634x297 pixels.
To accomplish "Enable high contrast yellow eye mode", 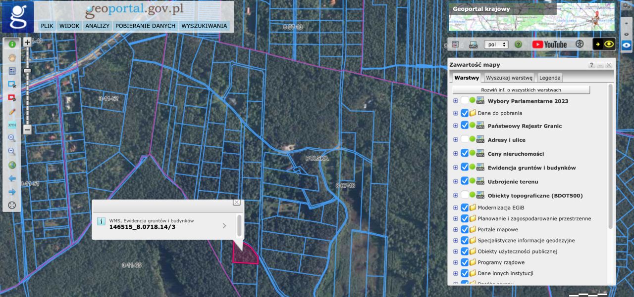I will pos(604,44).
